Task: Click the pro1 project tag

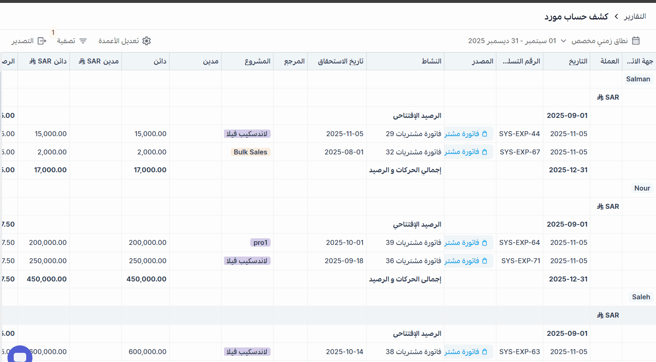Action: point(261,242)
